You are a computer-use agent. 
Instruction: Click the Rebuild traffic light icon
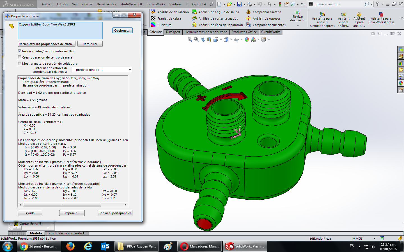[280, 4]
